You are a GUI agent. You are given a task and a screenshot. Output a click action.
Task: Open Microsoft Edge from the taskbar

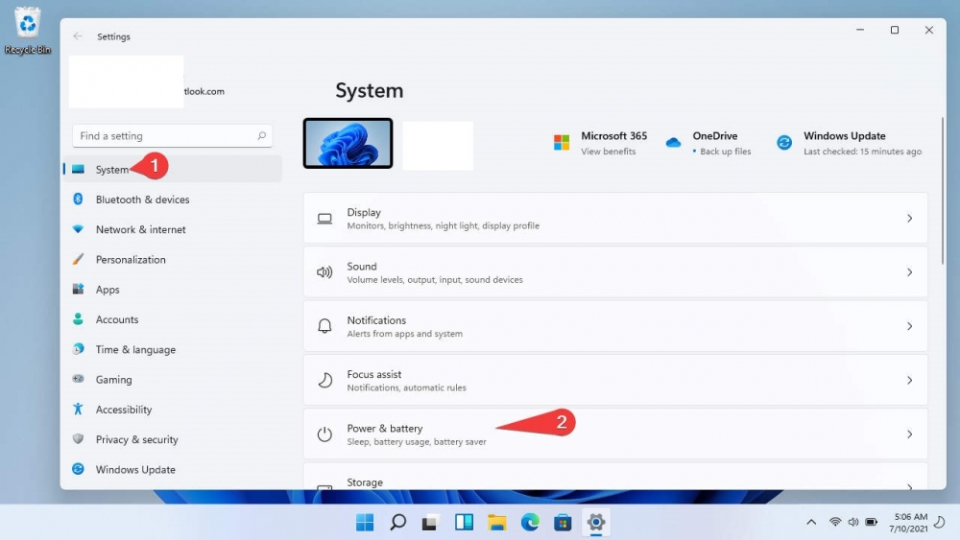530,523
